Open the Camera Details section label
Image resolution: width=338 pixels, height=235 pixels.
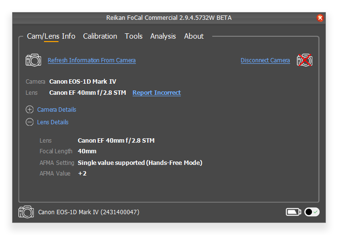click(x=57, y=110)
